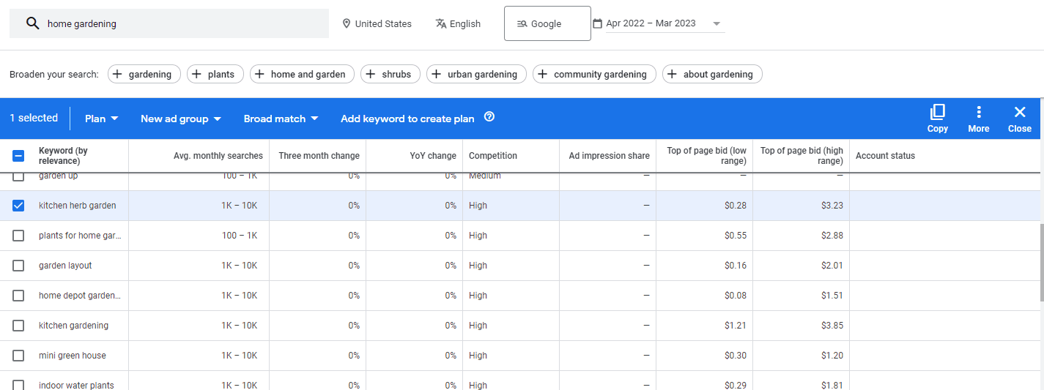The image size is (1044, 390).
Task: Click the help question mark icon
Action: pos(489,117)
